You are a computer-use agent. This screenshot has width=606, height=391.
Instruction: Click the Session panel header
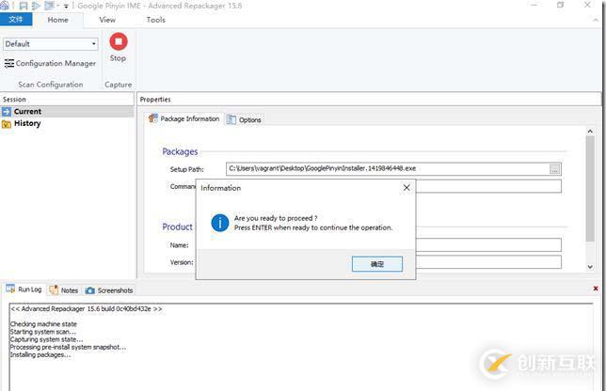pos(67,100)
